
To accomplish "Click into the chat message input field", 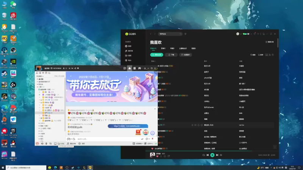I will point(108,139).
